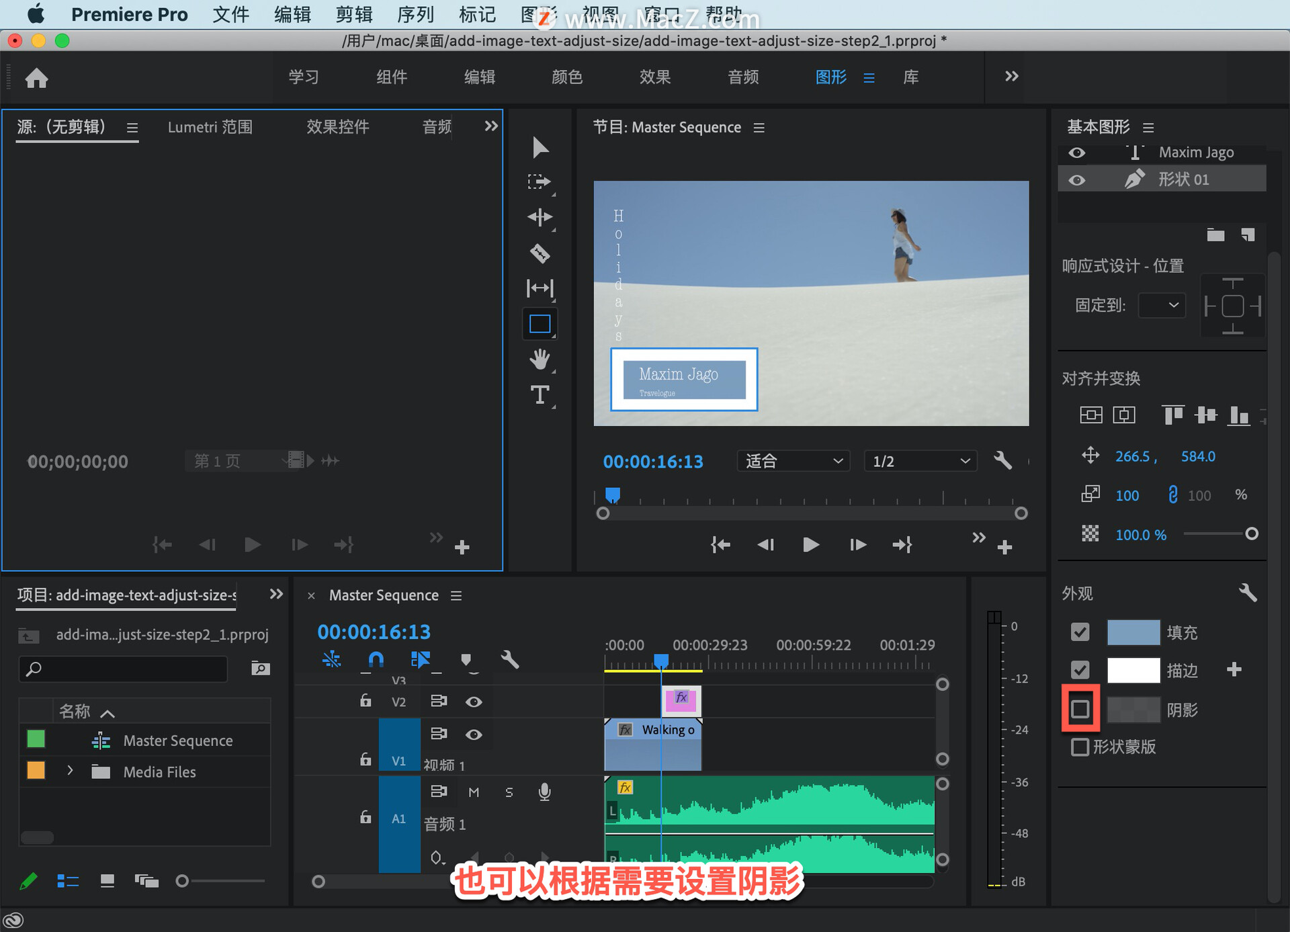Open the 文件 menu
This screenshot has height=932, width=1290.
point(230,14)
